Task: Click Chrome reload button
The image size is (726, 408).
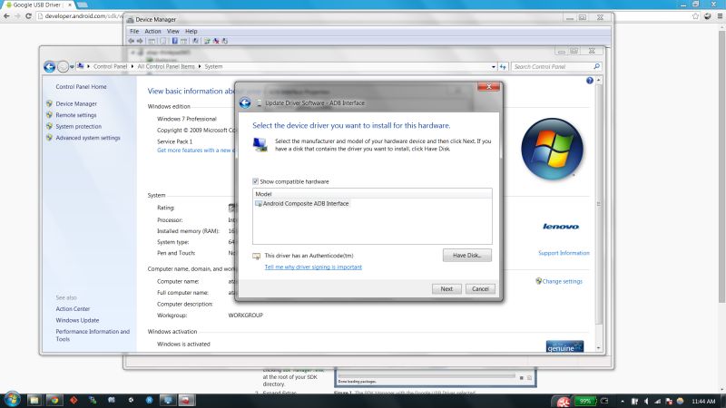Action: 28,15
